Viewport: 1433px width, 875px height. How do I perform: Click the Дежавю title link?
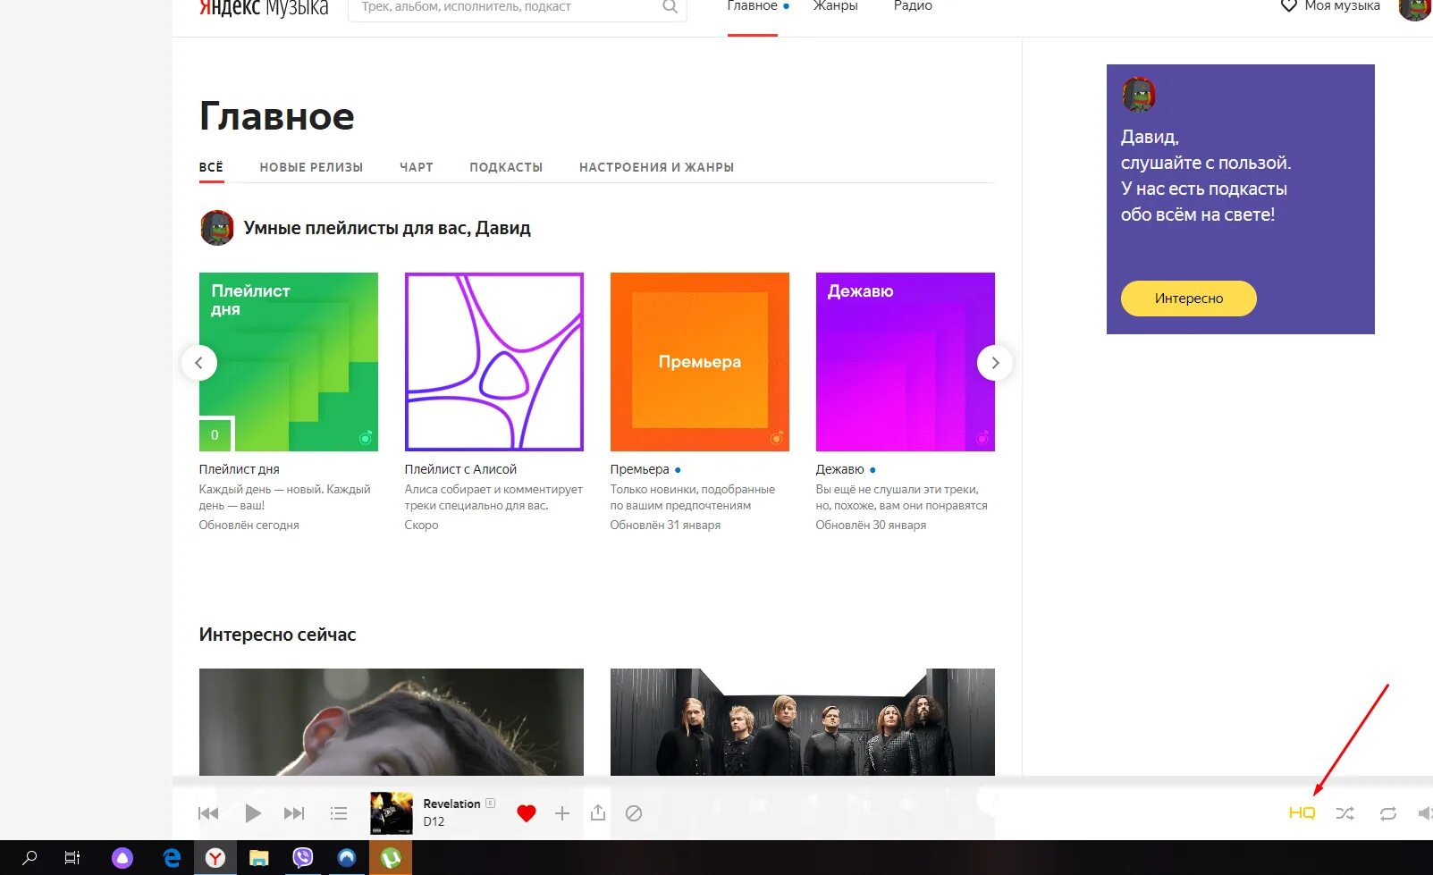839,469
